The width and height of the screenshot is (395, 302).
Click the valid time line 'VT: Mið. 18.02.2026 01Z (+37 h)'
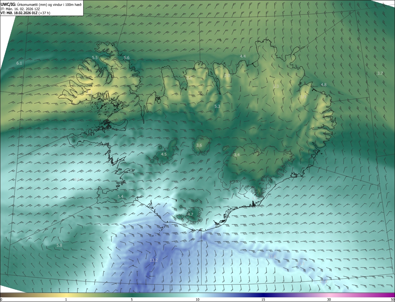(25, 13)
